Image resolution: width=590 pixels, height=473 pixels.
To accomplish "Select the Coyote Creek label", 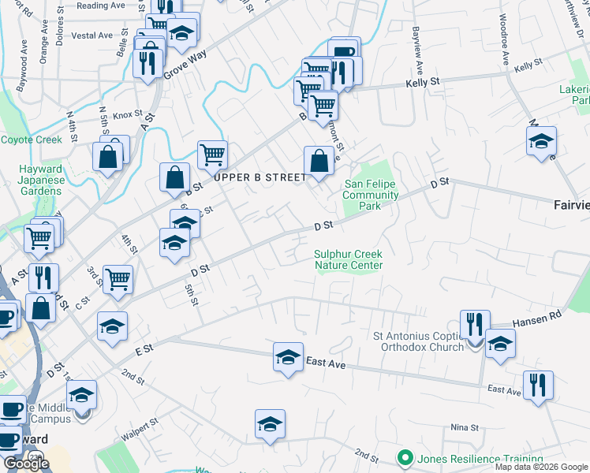I will coord(32,140).
